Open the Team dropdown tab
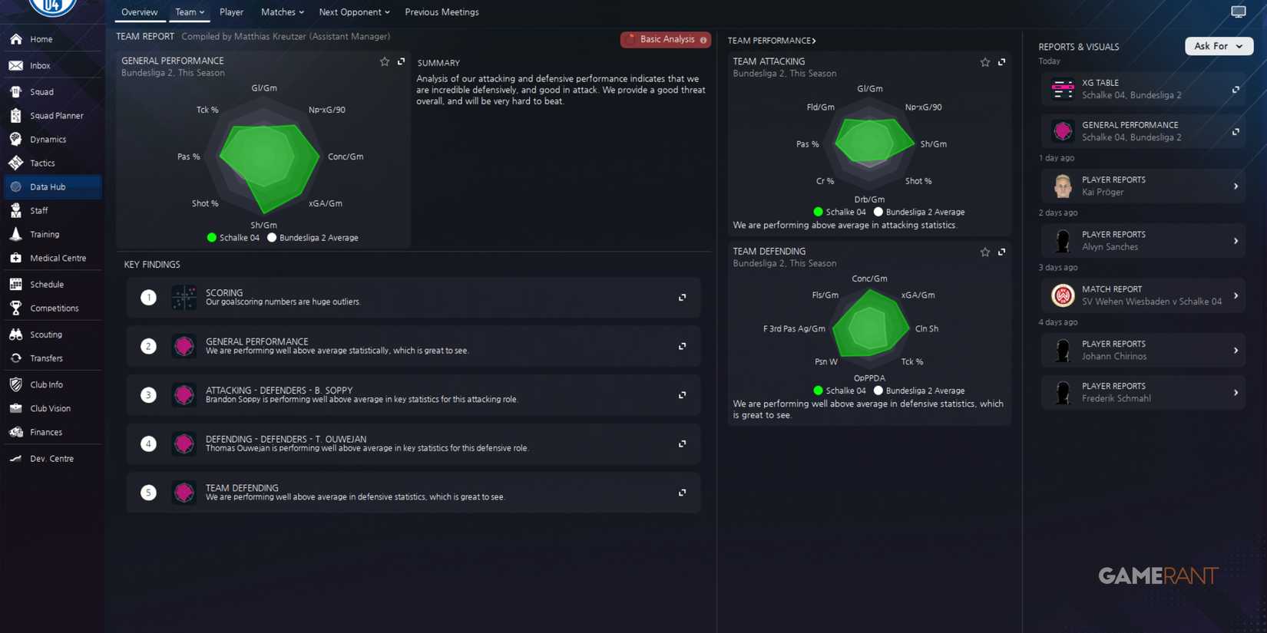This screenshot has width=1267, height=633. click(190, 12)
